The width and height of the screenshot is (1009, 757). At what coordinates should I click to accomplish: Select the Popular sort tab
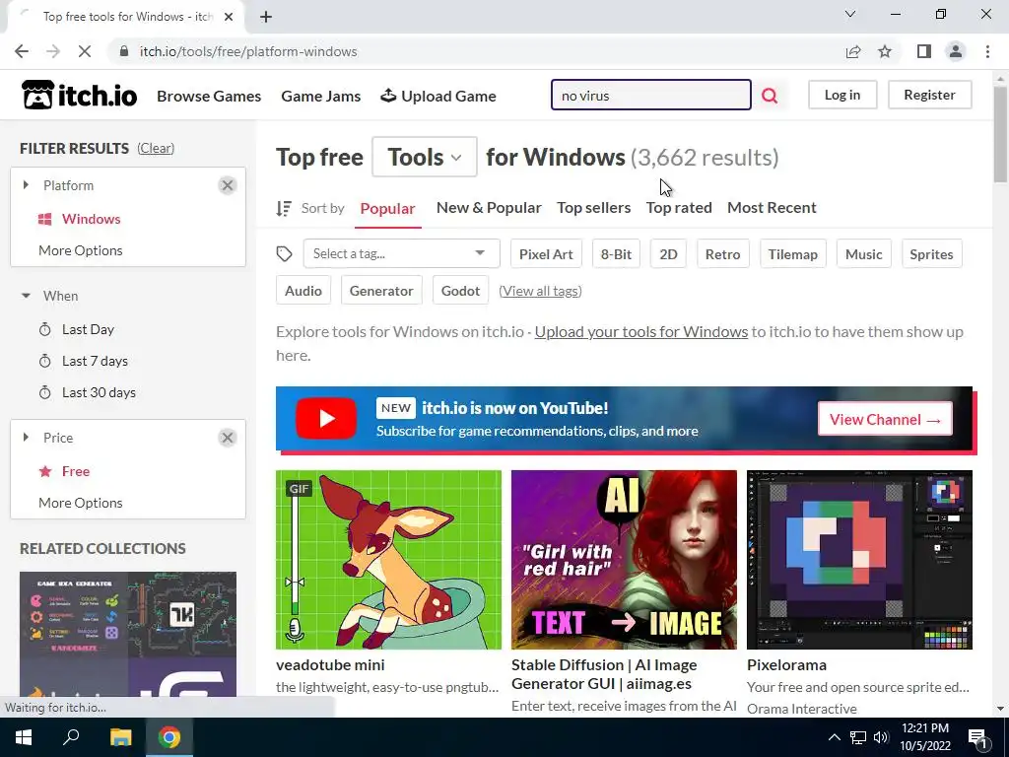(x=387, y=209)
